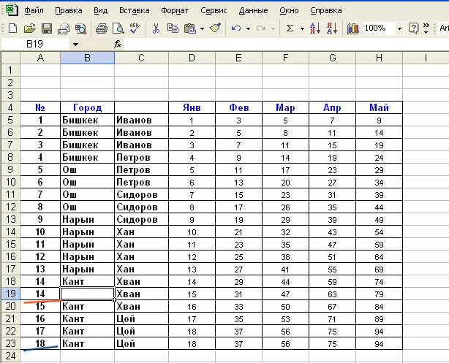The height and width of the screenshot is (363, 449).
Task: Undo the last action
Action: pyautogui.click(x=236, y=28)
